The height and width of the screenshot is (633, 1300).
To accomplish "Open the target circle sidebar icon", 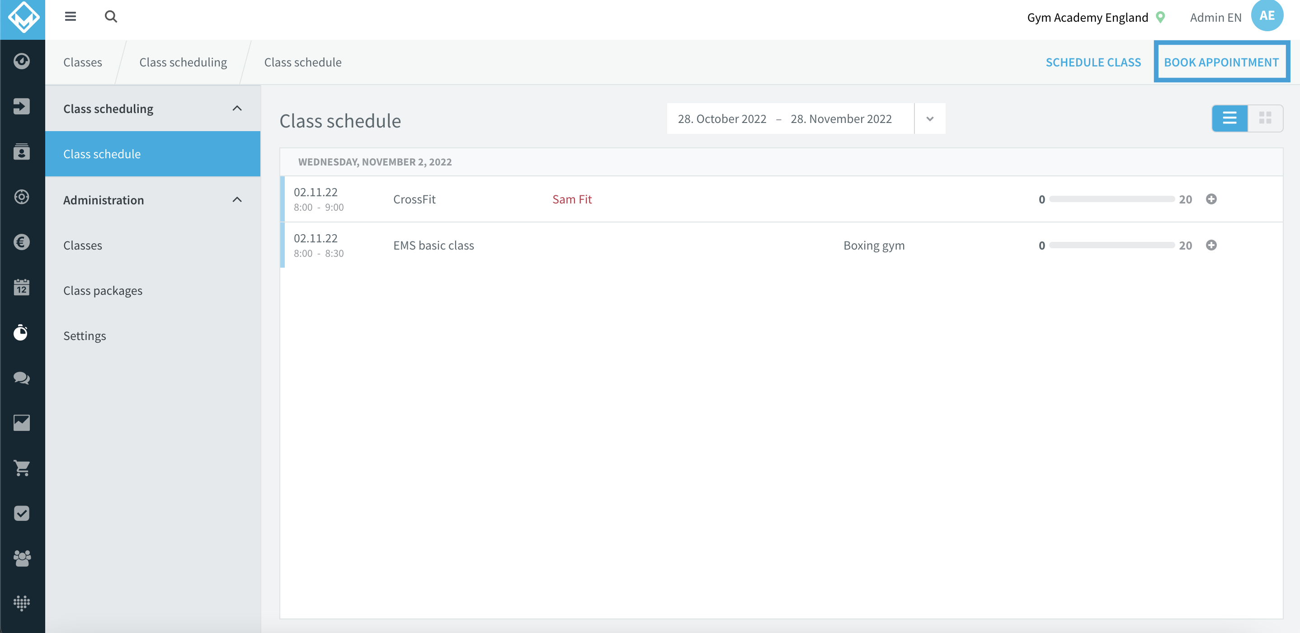I will point(22,197).
